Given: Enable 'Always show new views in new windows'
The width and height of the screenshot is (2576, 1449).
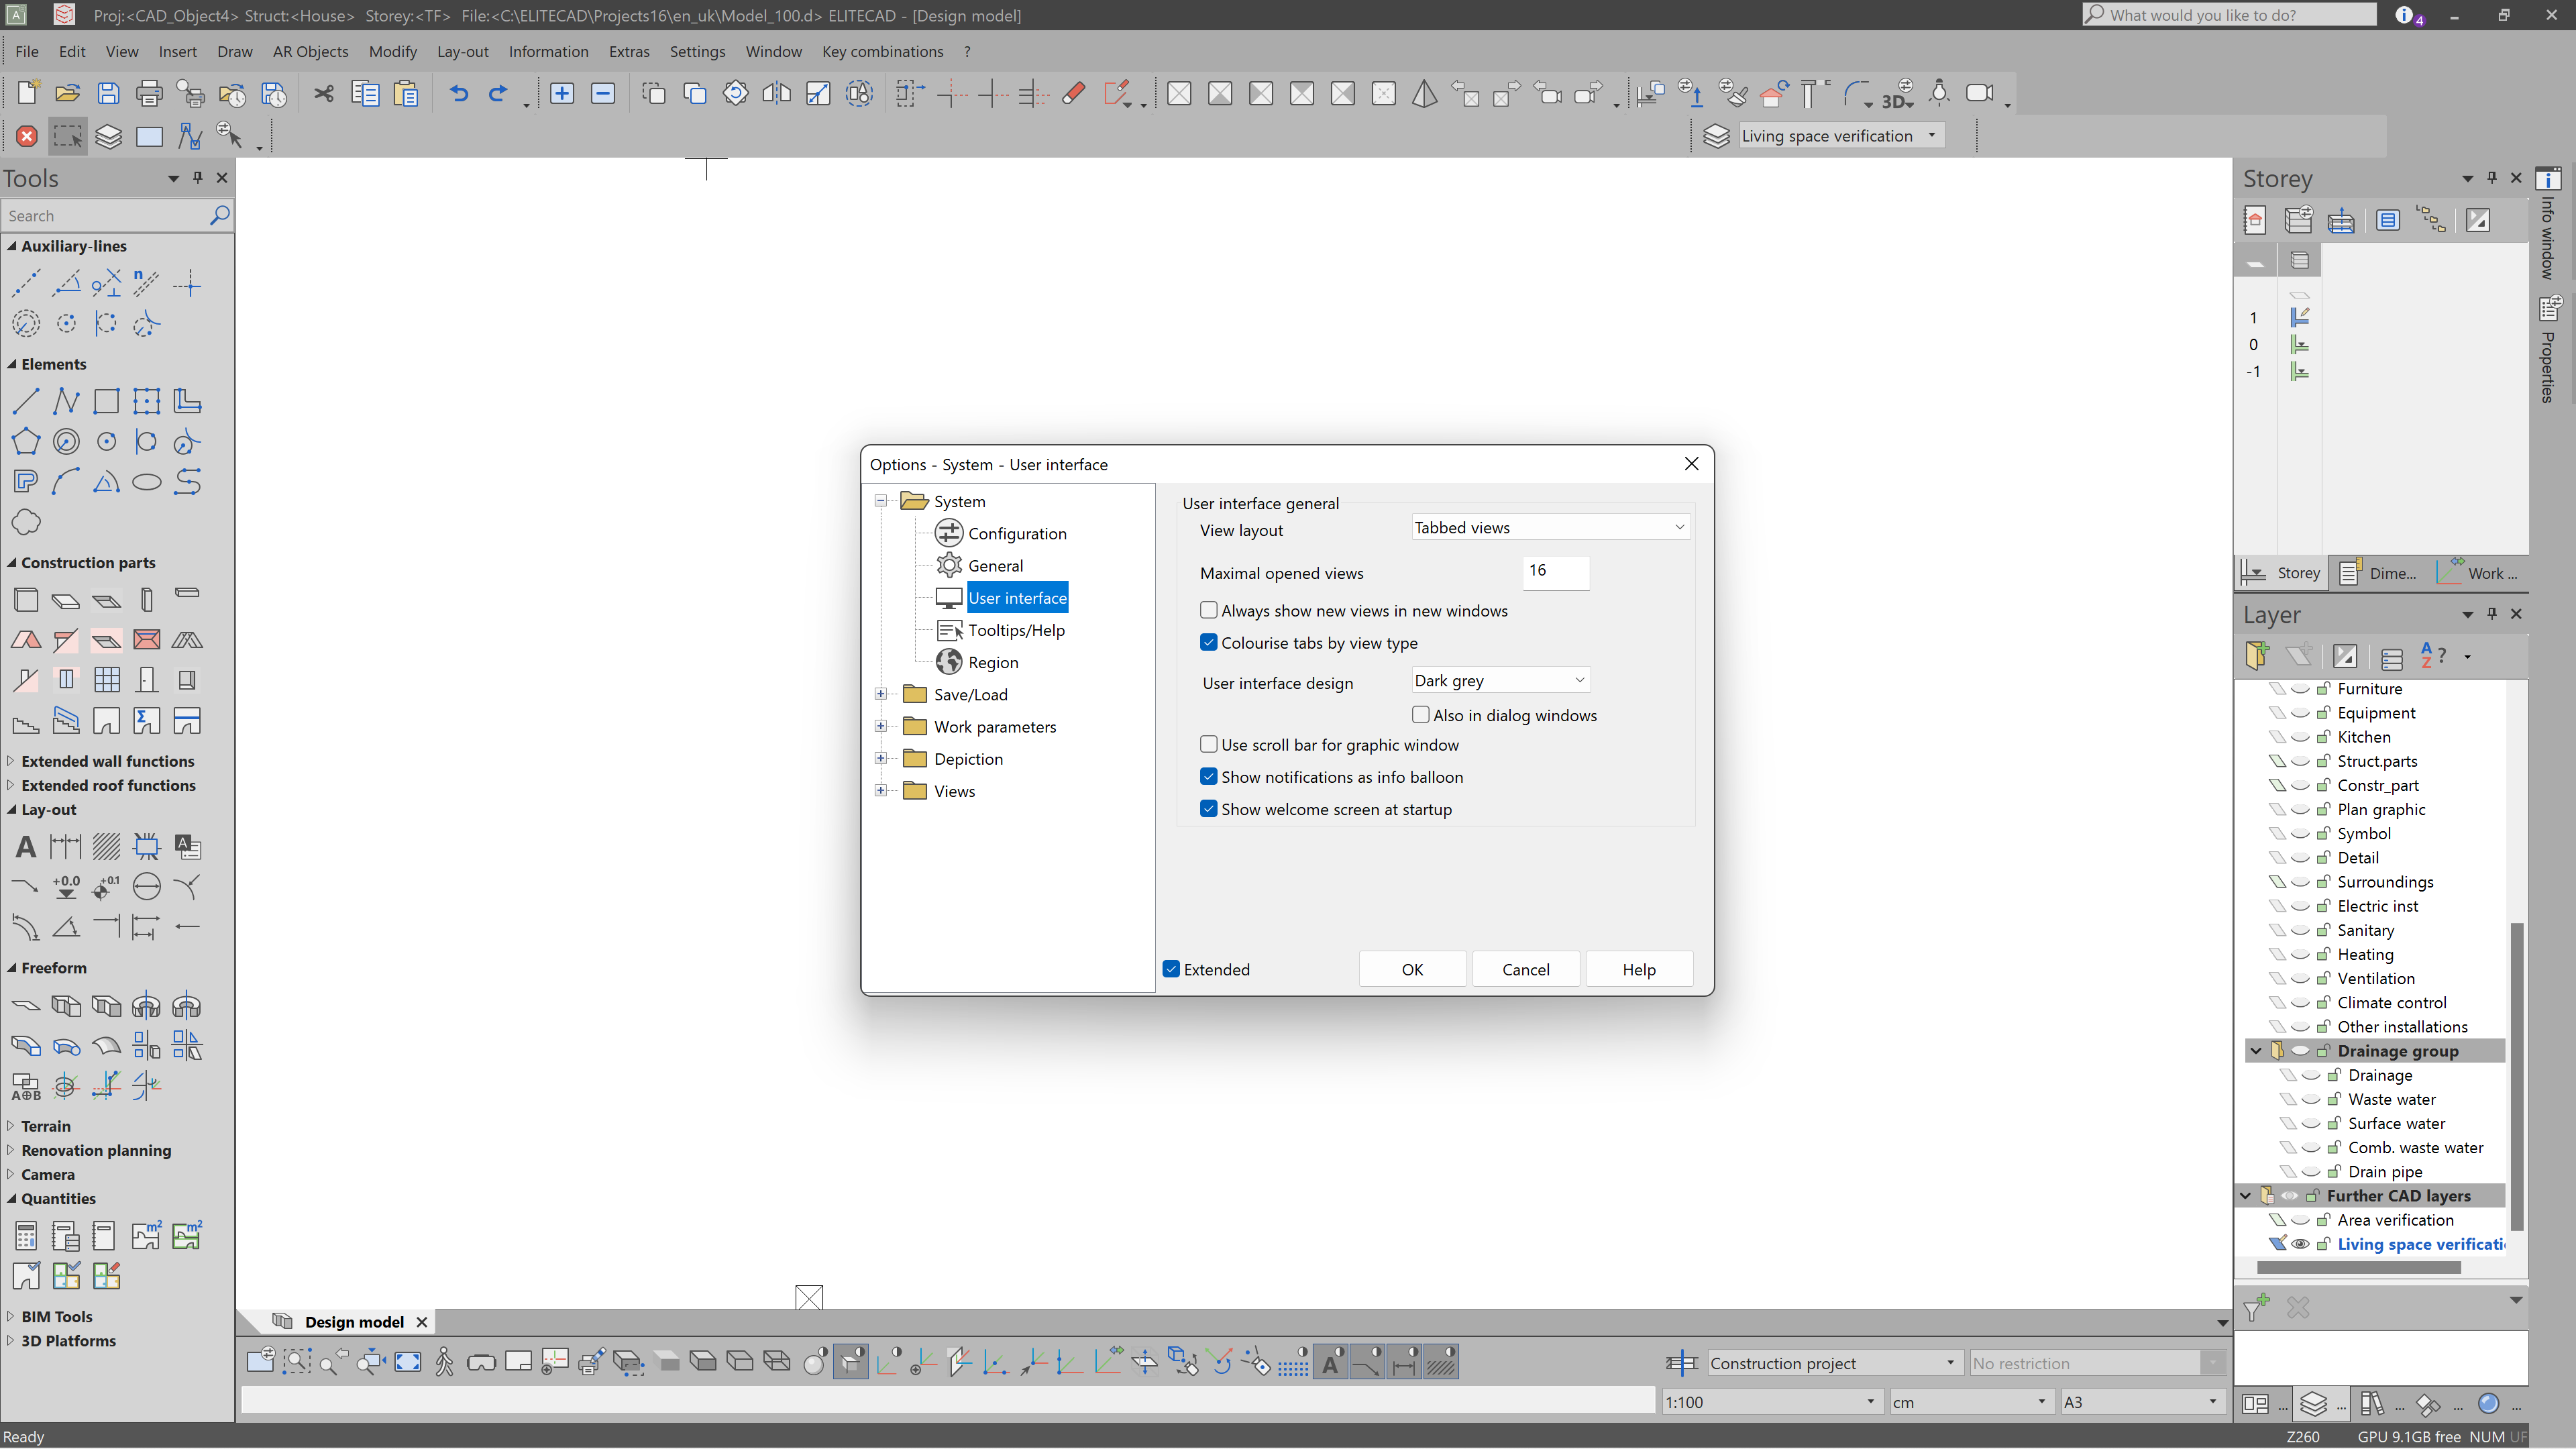Looking at the screenshot, I should (x=1208, y=610).
